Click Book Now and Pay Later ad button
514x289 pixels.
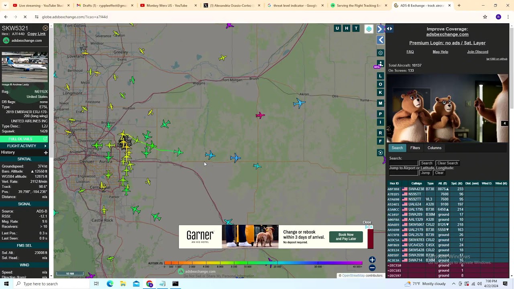346,237
